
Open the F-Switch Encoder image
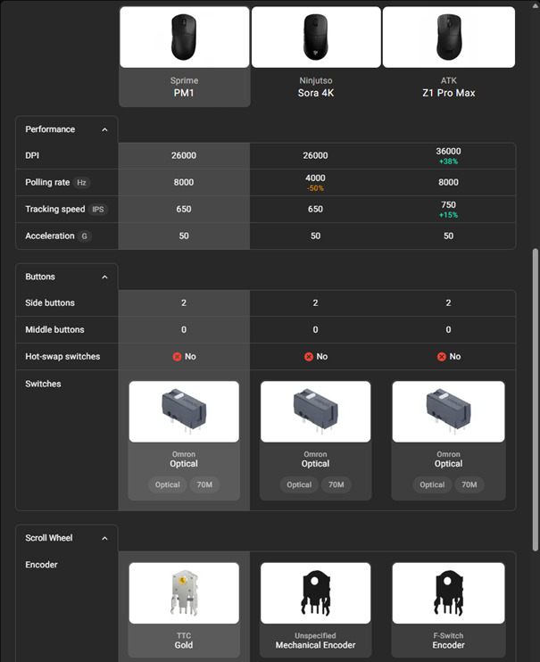[448, 592]
